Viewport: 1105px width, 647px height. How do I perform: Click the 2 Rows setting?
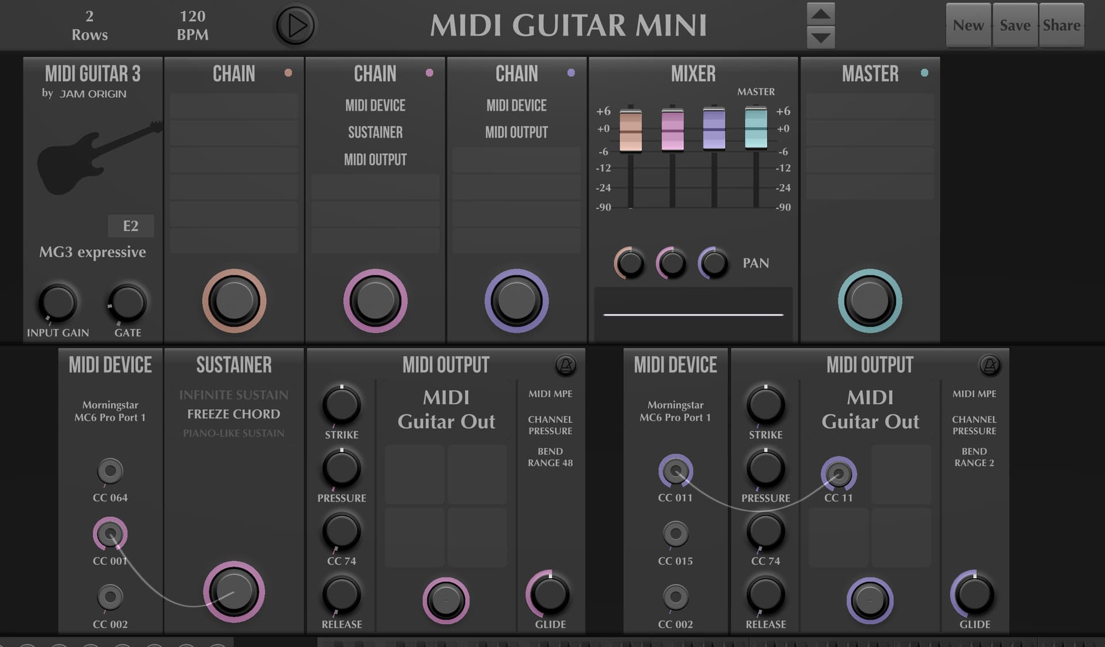click(89, 25)
